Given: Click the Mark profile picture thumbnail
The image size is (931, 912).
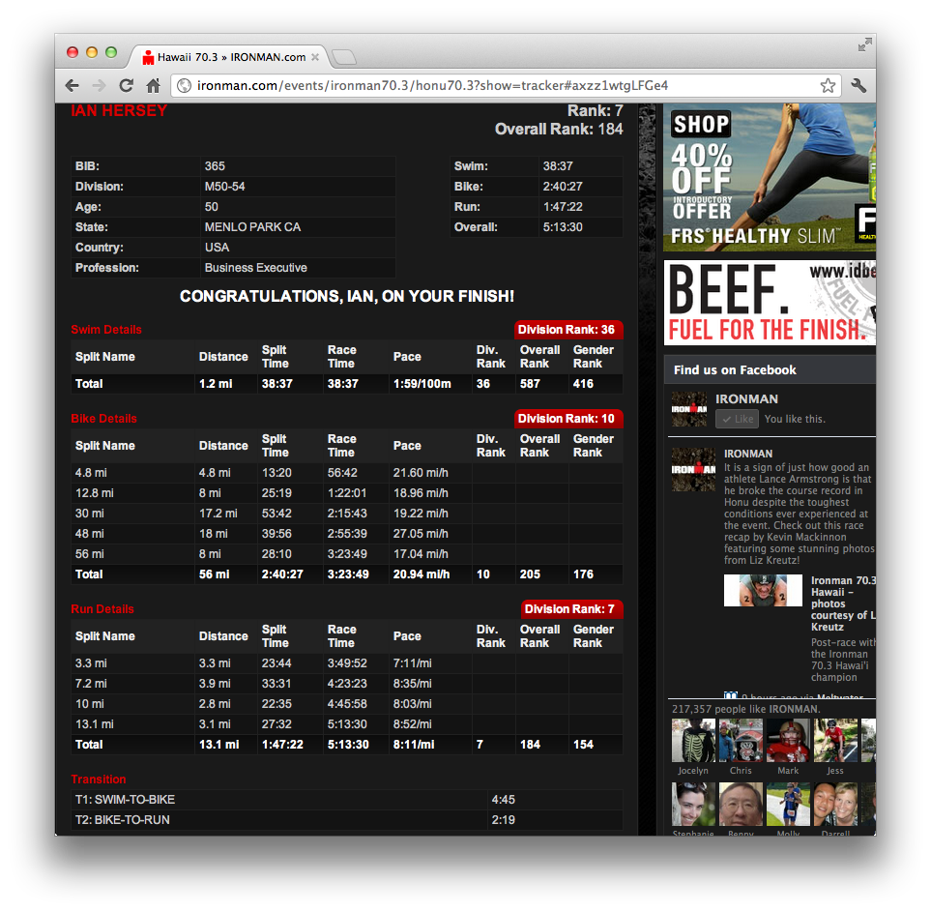Looking at the screenshot, I should pyautogui.click(x=788, y=741).
